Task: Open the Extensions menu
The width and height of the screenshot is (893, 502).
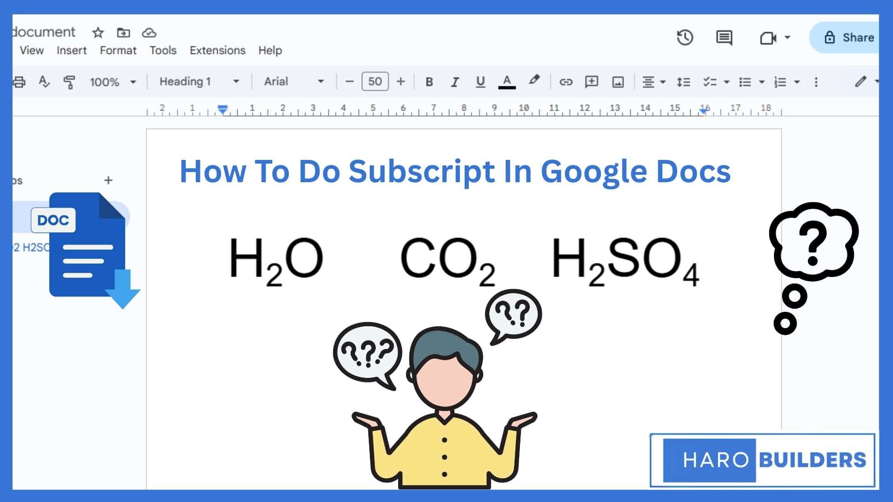Action: click(x=217, y=50)
